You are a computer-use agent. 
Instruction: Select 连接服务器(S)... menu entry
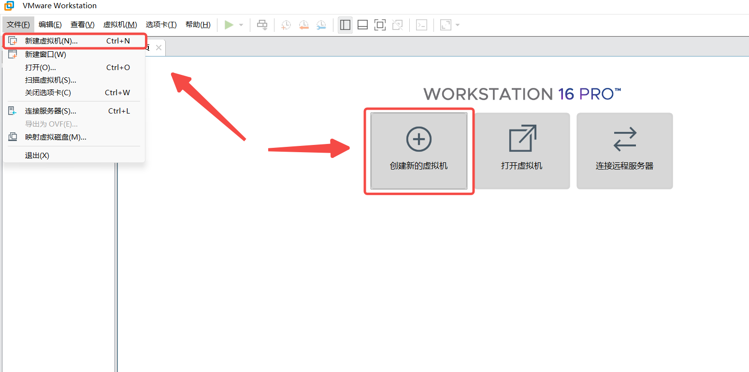[x=74, y=111]
